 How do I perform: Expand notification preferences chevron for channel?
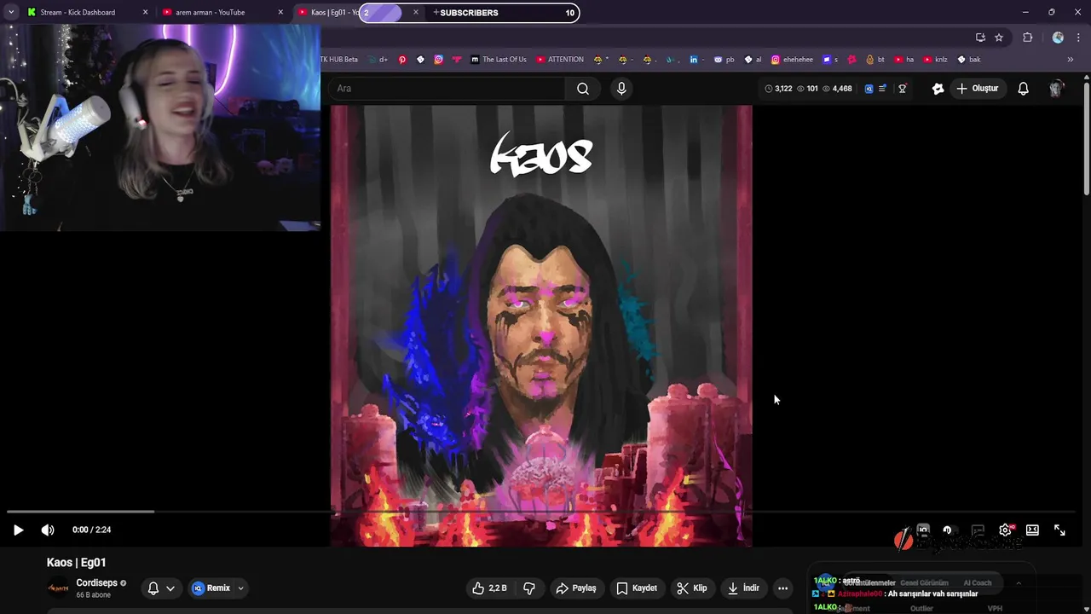(170, 588)
